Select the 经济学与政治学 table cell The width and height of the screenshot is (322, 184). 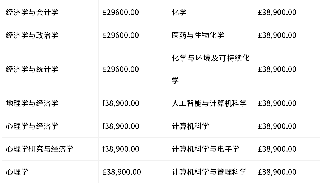tap(32, 35)
